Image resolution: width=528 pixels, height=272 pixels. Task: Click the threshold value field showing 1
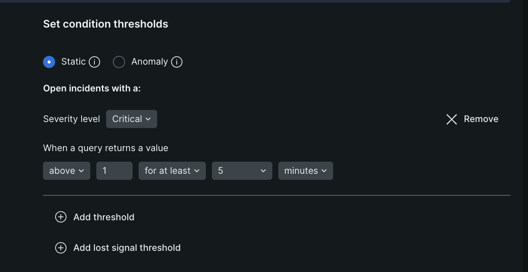pyautogui.click(x=114, y=171)
